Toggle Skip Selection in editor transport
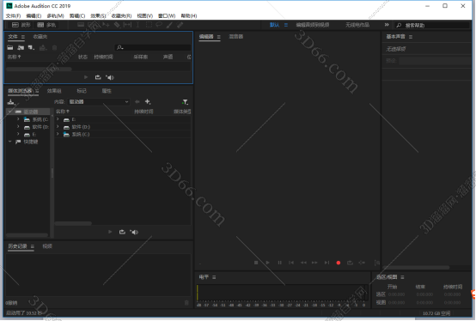 [x=362, y=263]
